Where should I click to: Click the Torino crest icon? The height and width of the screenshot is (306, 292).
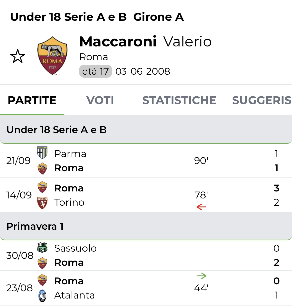coord(42,203)
